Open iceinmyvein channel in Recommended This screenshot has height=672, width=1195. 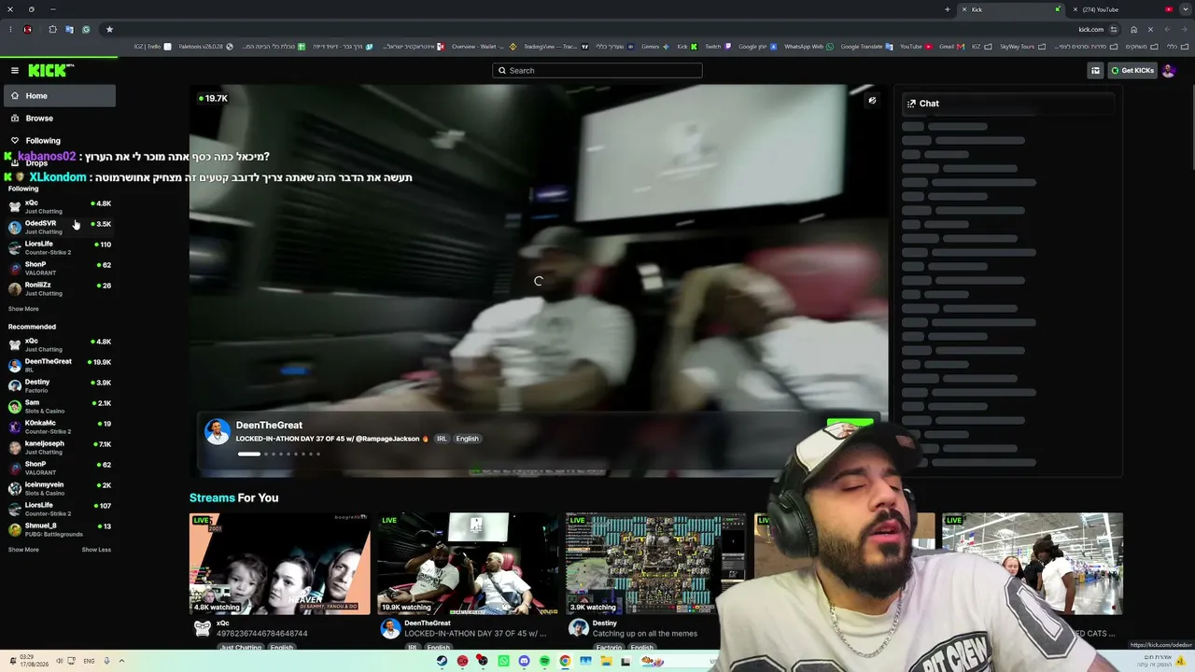coord(59,488)
